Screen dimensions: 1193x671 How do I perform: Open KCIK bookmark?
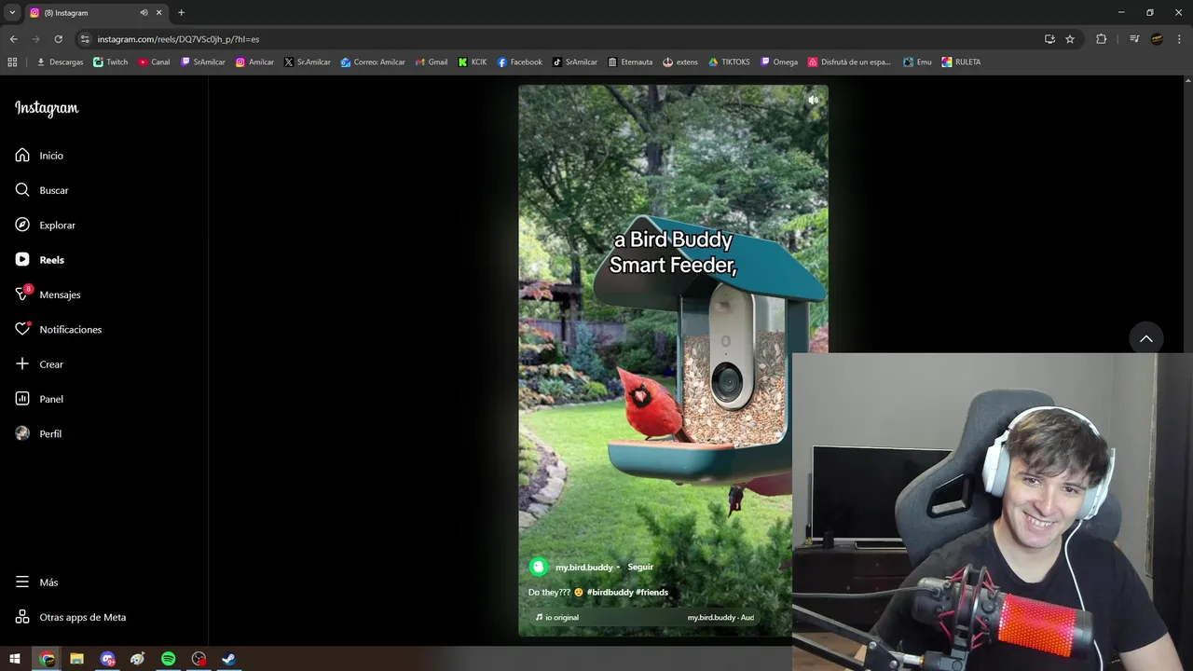[x=473, y=62]
